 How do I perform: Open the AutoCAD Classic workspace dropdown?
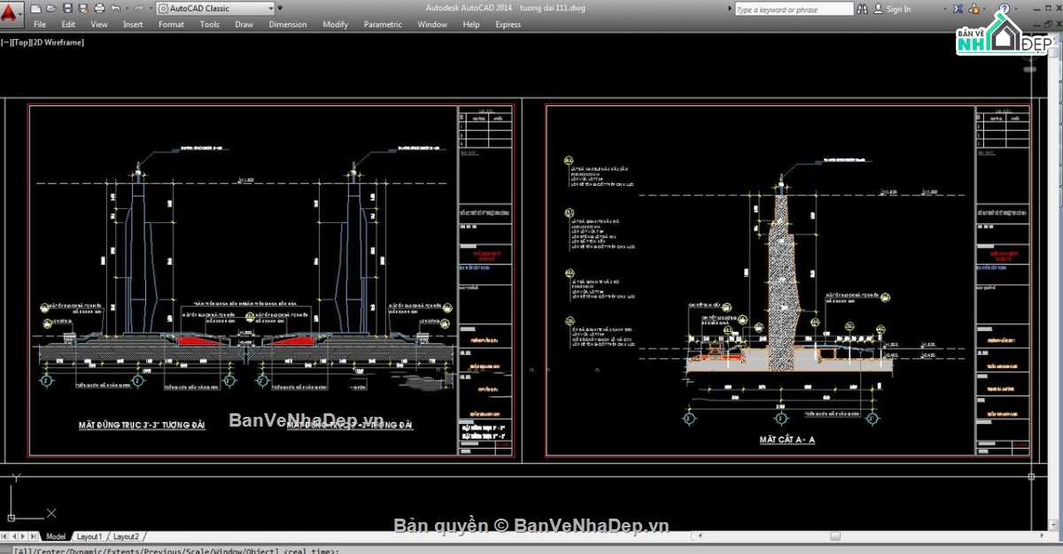click(215, 9)
